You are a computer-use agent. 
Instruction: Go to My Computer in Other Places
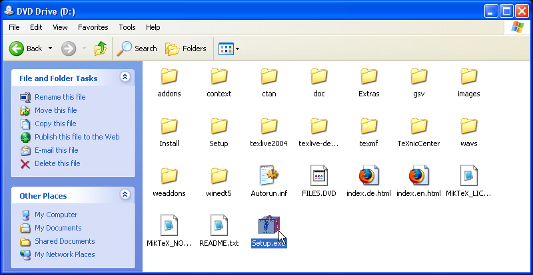click(56, 215)
